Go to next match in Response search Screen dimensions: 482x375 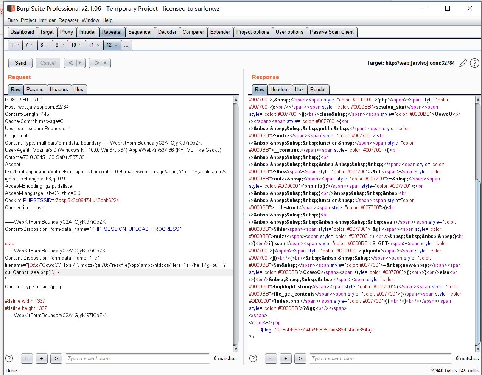(300, 358)
